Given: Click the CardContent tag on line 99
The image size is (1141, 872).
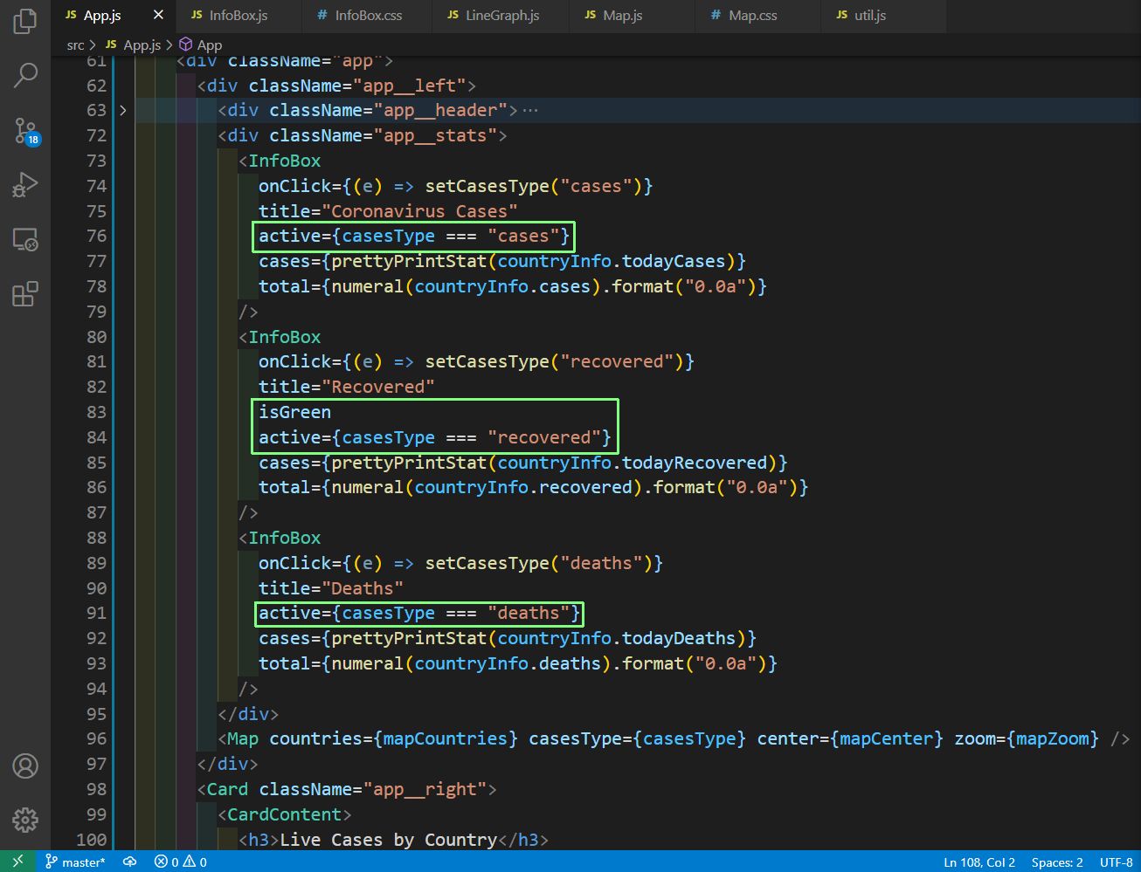Looking at the screenshot, I should tap(285, 814).
